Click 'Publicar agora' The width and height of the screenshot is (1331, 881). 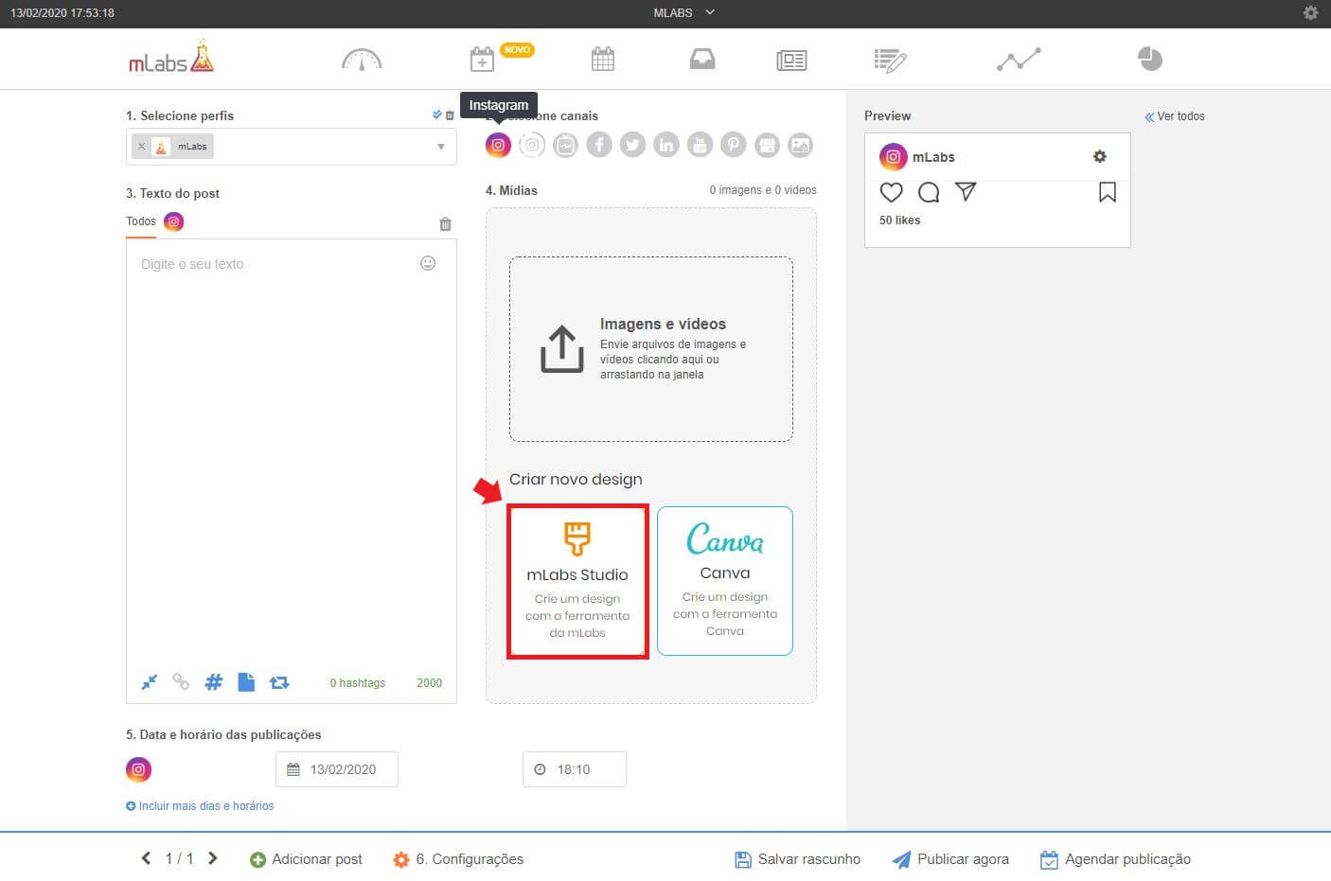tap(950, 859)
